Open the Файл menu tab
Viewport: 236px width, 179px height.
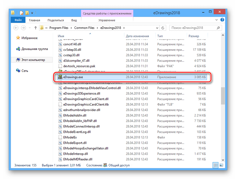point(18,20)
